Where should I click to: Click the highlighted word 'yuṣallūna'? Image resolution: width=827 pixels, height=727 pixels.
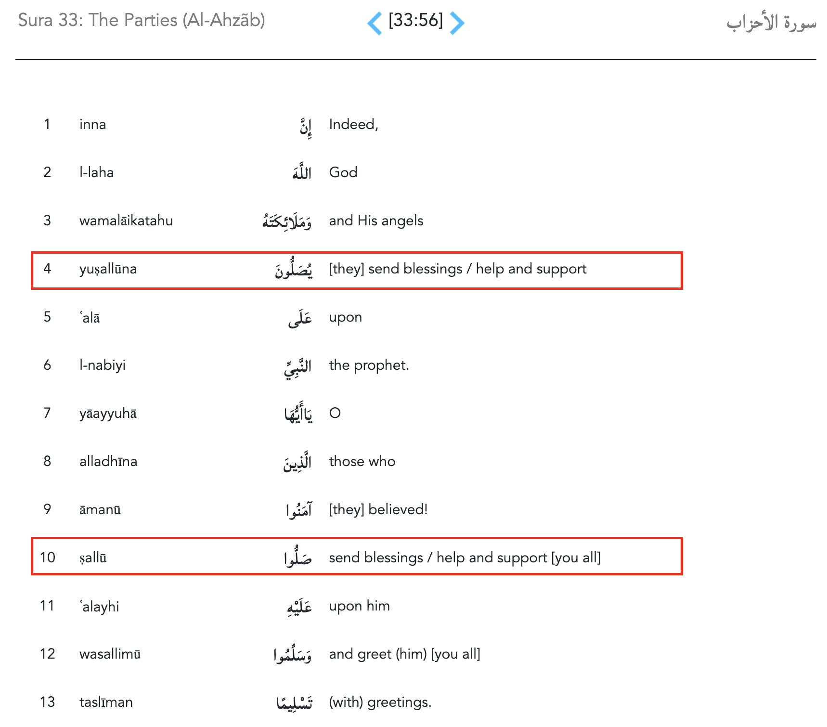108,269
